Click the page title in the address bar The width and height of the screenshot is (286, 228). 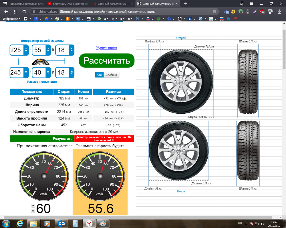pos(107,12)
